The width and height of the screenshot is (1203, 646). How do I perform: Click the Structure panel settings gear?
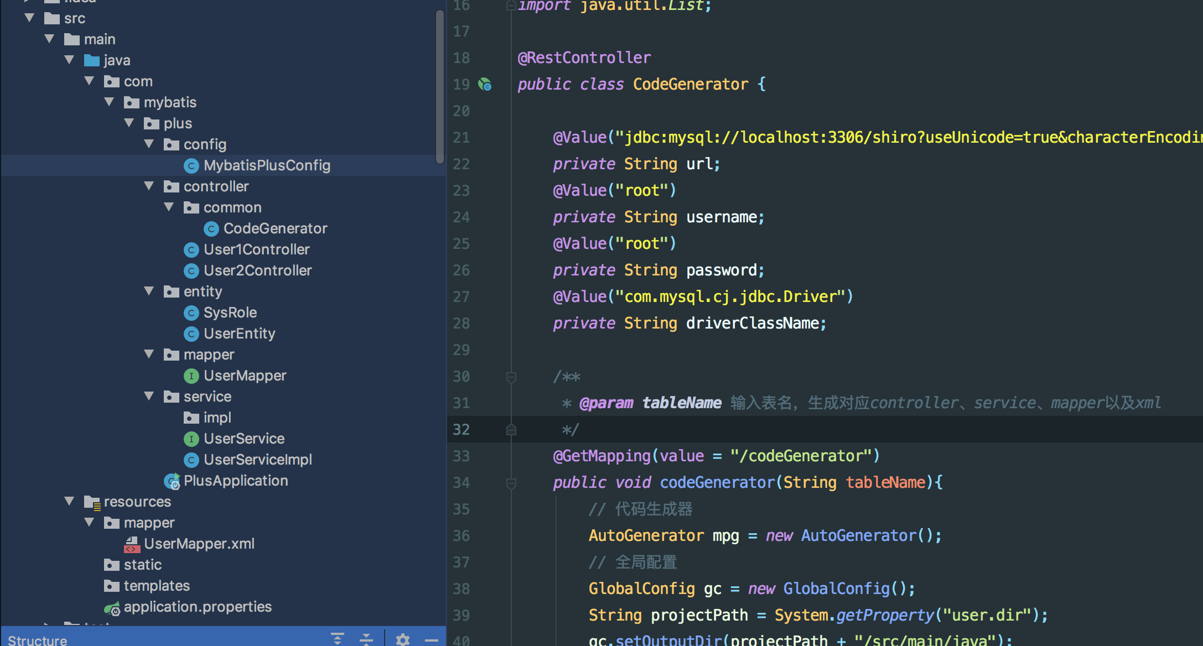point(403,639)
